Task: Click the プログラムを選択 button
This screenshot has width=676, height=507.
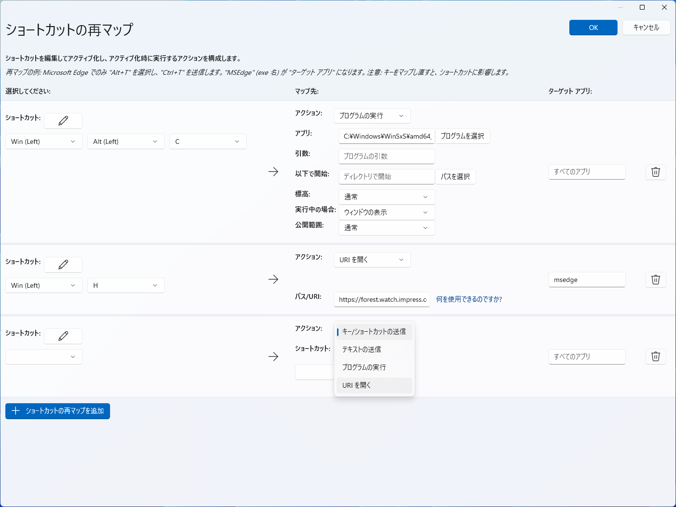Action: point(463,136)
